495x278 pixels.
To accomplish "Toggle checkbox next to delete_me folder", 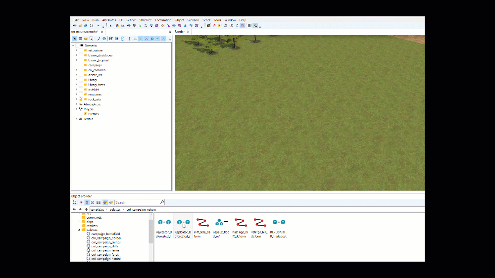I will pyautogui.click(x=81, y=75).
